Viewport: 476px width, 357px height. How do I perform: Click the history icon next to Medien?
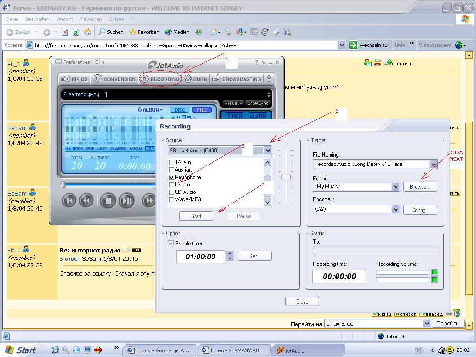point(198,32)
